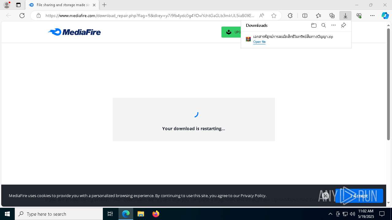
Task: Search downloads in the Downloads panel
Action: coord(324,25)
